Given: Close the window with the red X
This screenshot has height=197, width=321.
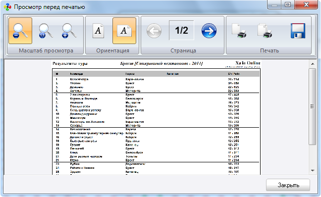Looking at the screenshot, I should 306,5.
